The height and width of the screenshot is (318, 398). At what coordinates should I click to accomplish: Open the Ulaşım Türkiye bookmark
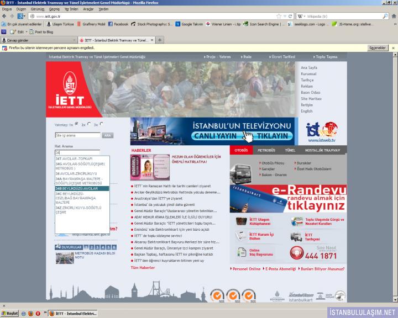click(60, 24)
